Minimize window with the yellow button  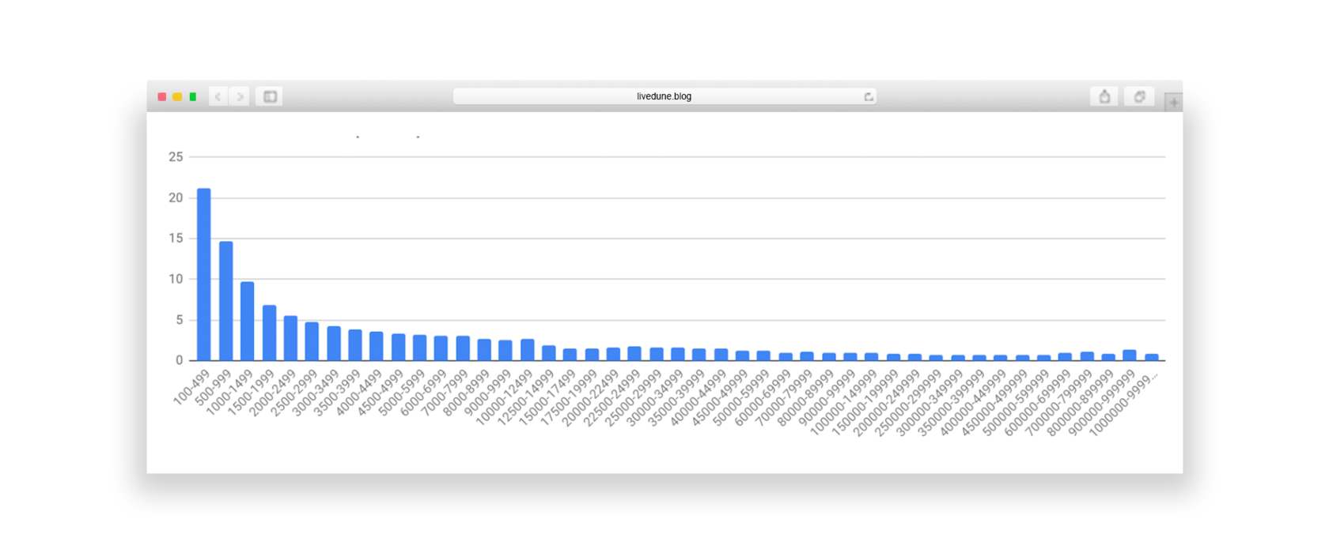[177, 96]
